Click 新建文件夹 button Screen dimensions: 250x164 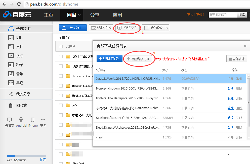point(101,28)
